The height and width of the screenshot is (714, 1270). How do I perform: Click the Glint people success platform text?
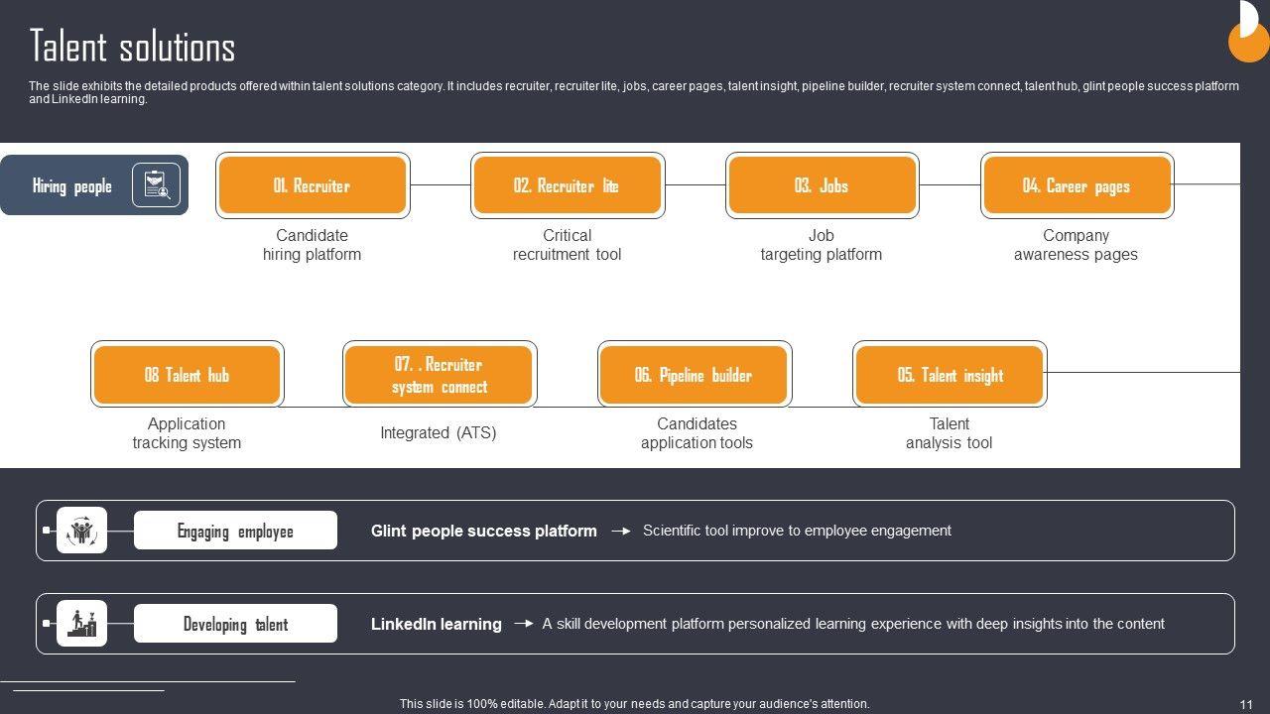click(x=483, y=532)
